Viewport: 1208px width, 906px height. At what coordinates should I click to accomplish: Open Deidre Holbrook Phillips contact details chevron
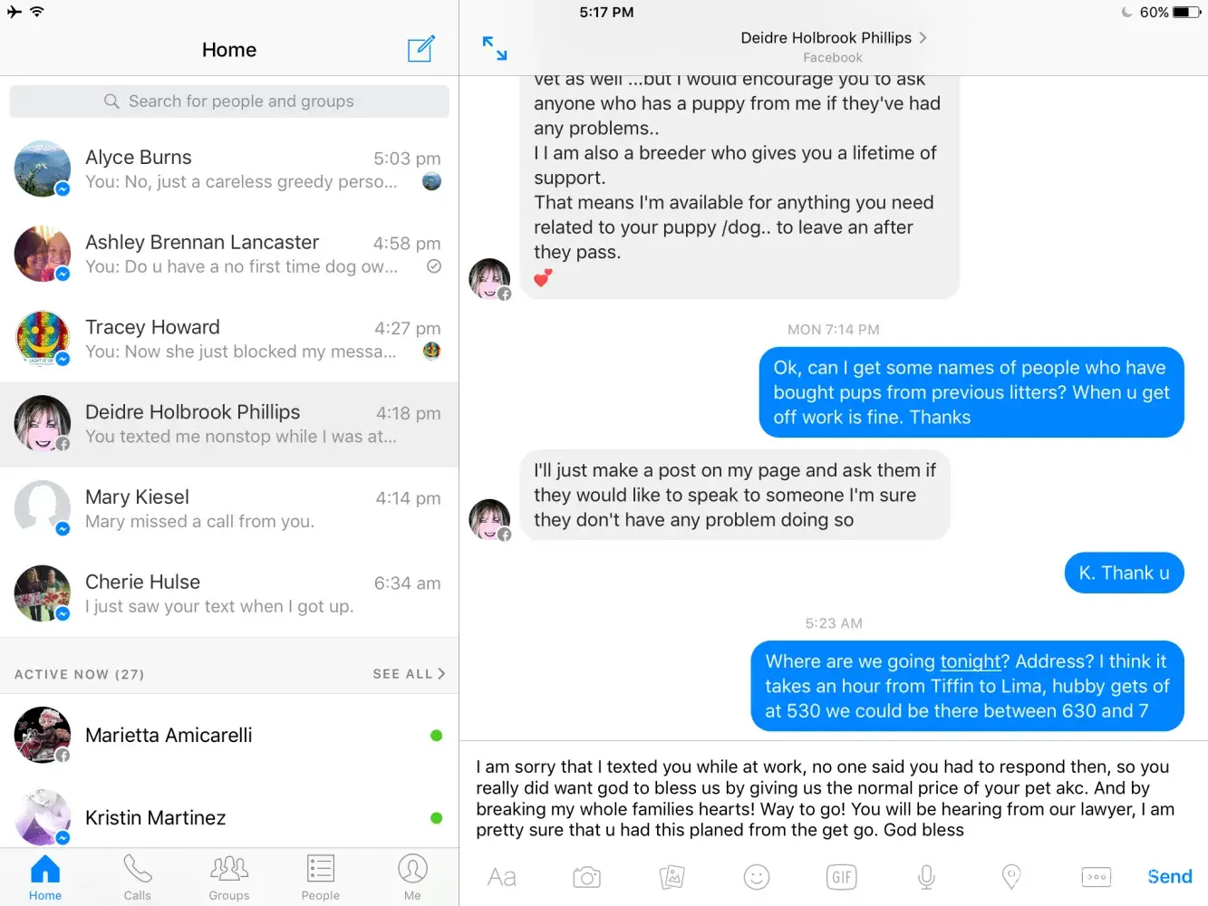click(923, 38)
